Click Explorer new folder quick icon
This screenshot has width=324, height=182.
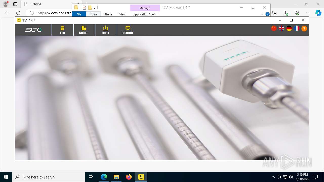(90, 8)
